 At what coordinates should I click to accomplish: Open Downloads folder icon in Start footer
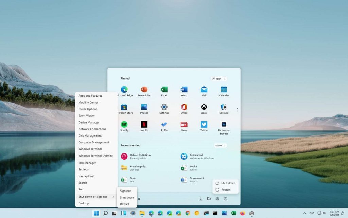201,199
